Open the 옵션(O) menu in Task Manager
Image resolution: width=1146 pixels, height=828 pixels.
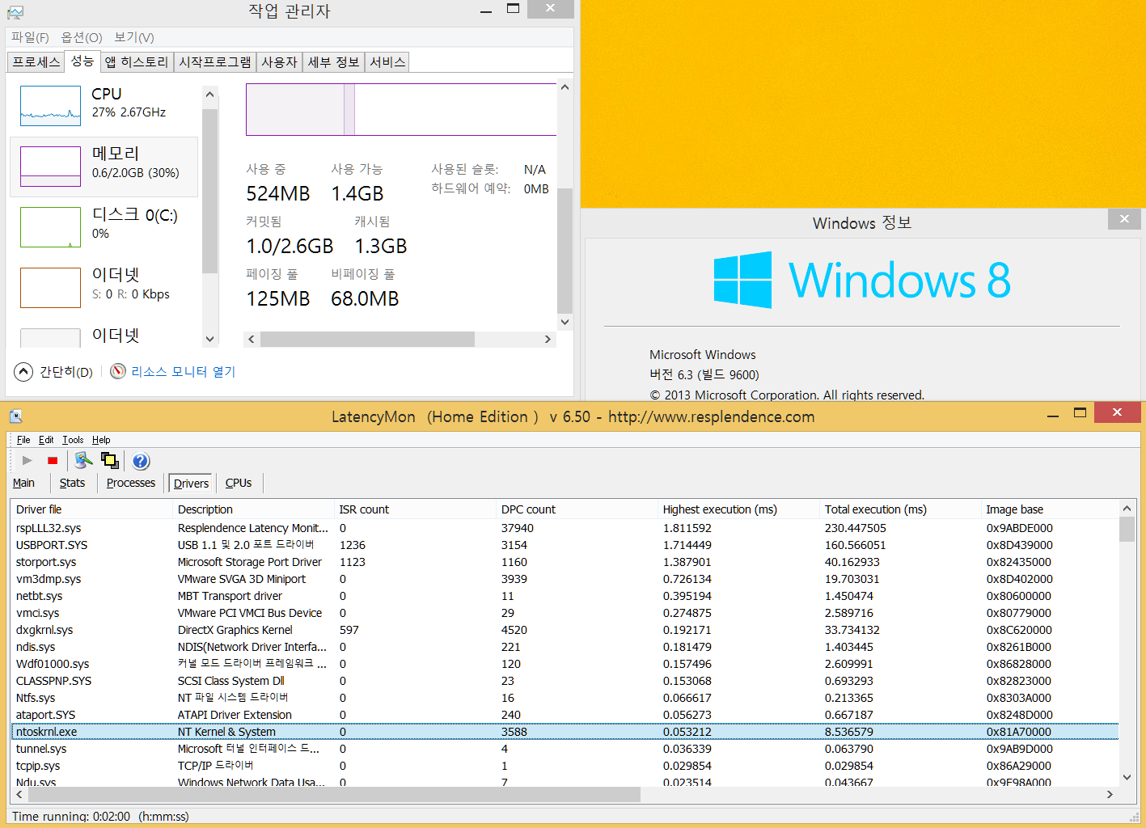(x=82, y=37)
